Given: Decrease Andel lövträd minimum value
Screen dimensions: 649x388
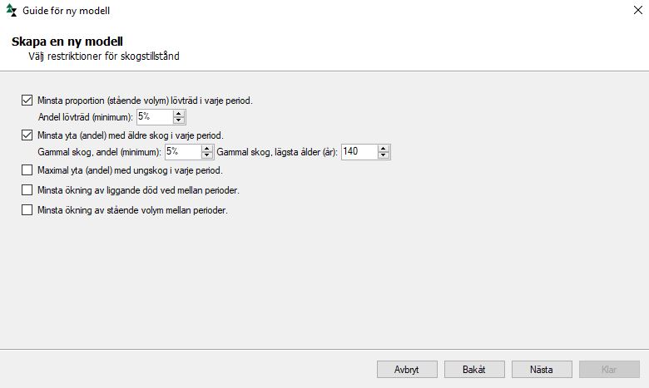Looking at the screenshot, I should pos(179,121).
